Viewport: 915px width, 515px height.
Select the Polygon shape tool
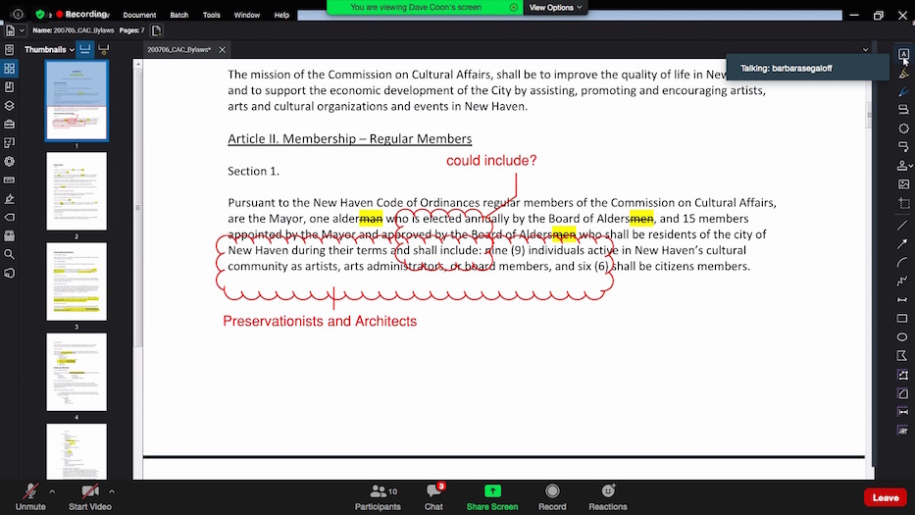click(x=902, y=356)
